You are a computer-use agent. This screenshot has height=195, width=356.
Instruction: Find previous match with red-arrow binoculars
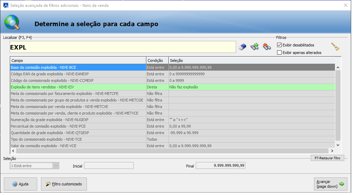point(267,46)
